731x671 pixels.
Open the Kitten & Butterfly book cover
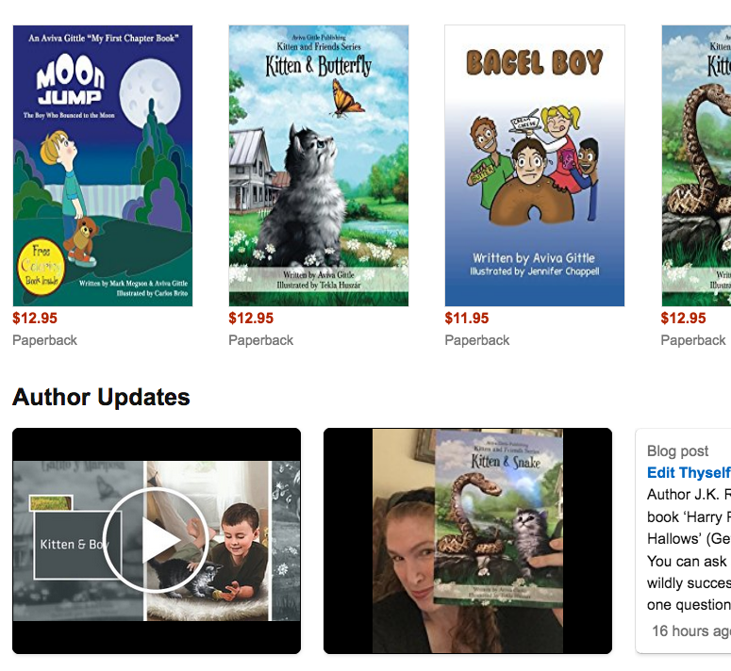tap(319, 166)
